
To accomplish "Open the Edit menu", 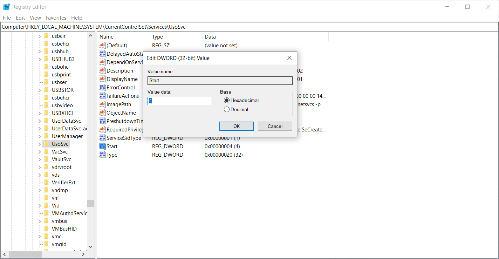I will coord(20,18).
